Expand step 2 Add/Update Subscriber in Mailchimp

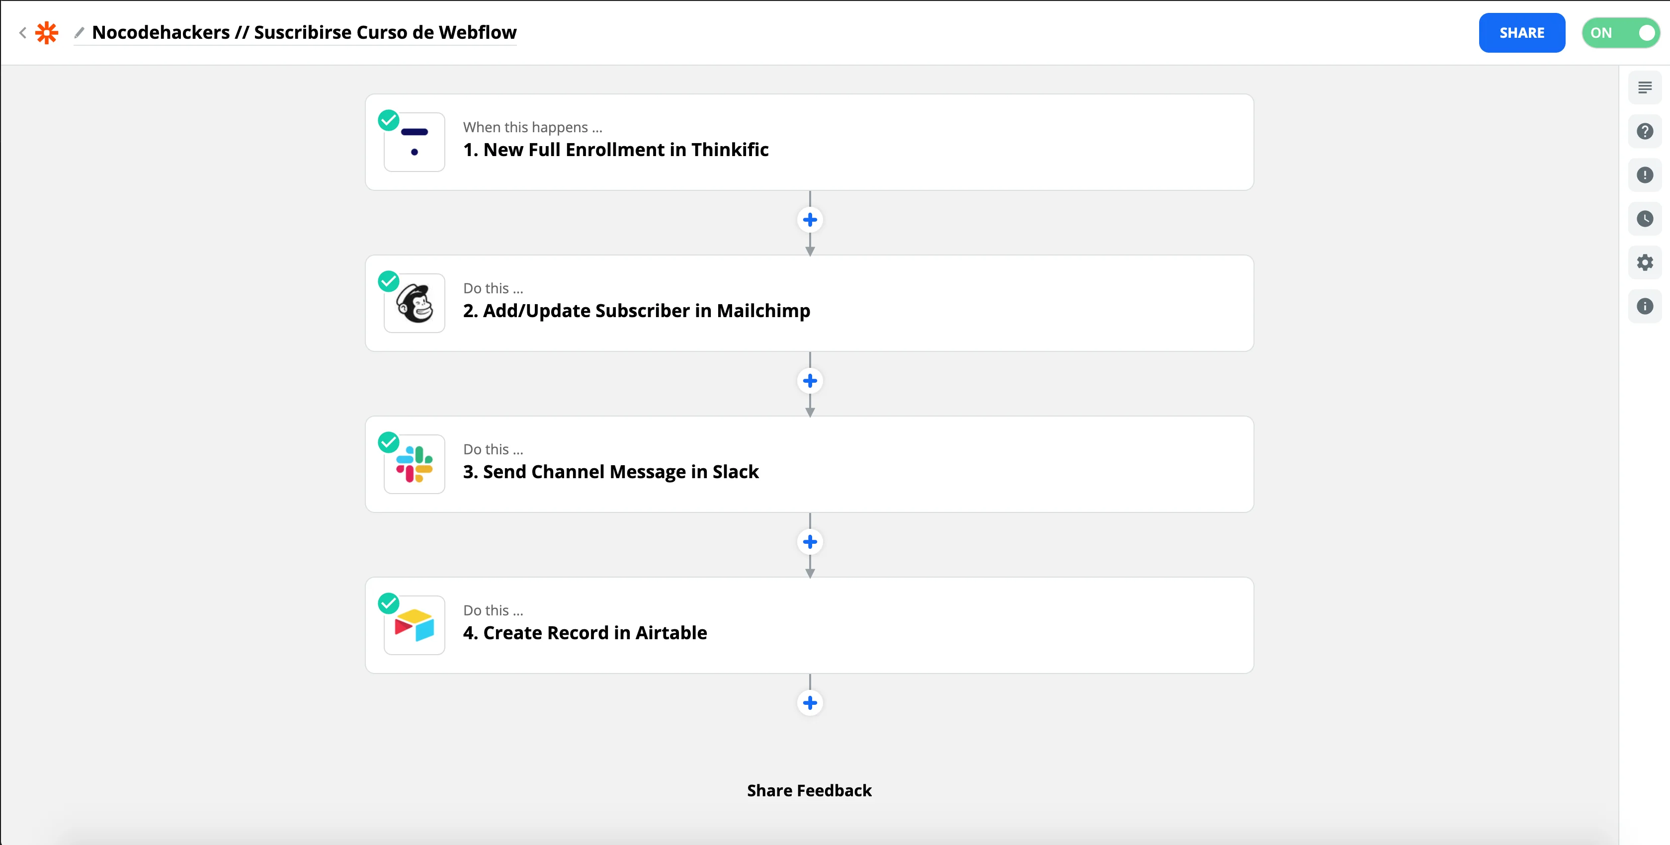pos(809,304)
